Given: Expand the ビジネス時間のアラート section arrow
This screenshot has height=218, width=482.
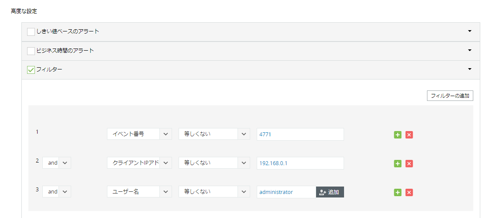Looking at the screenshot, I should (470, 50).
